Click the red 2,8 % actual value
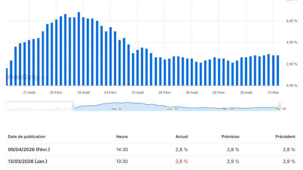This screenshot has height=170, width=303. [x=182, y=161]
